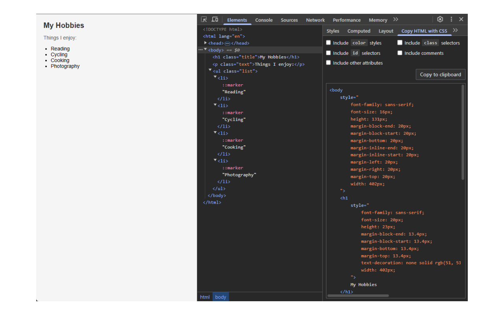This screenshot has width=504, height=315.
Task: Collapse the body element node
Action: [206, 50]
